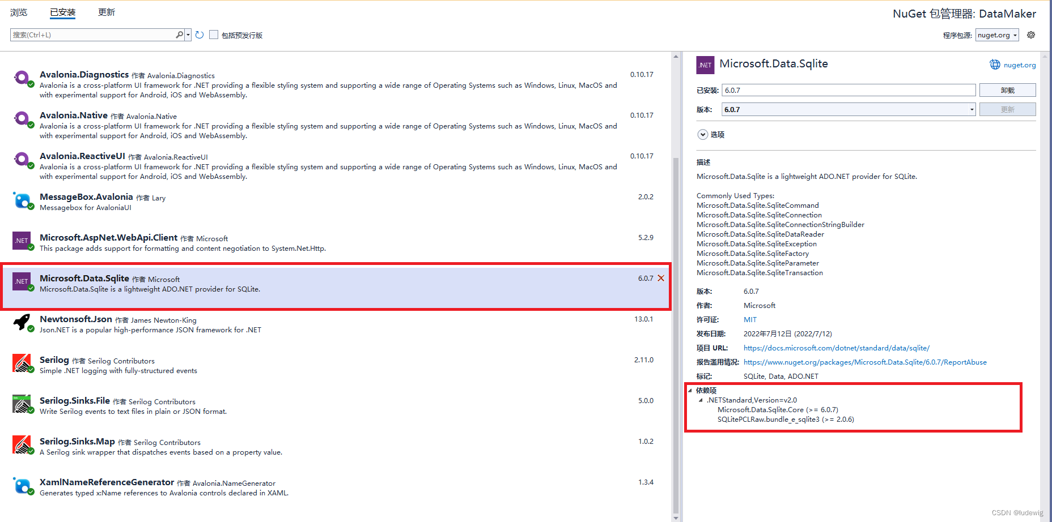Toggle the include prerelease checkbox
This screenshot has height=522, width=1052.
pyautogui.click(x=214, y=35)
